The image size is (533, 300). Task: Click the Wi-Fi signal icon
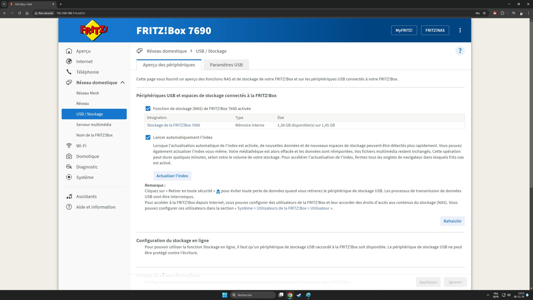point(69,145)
